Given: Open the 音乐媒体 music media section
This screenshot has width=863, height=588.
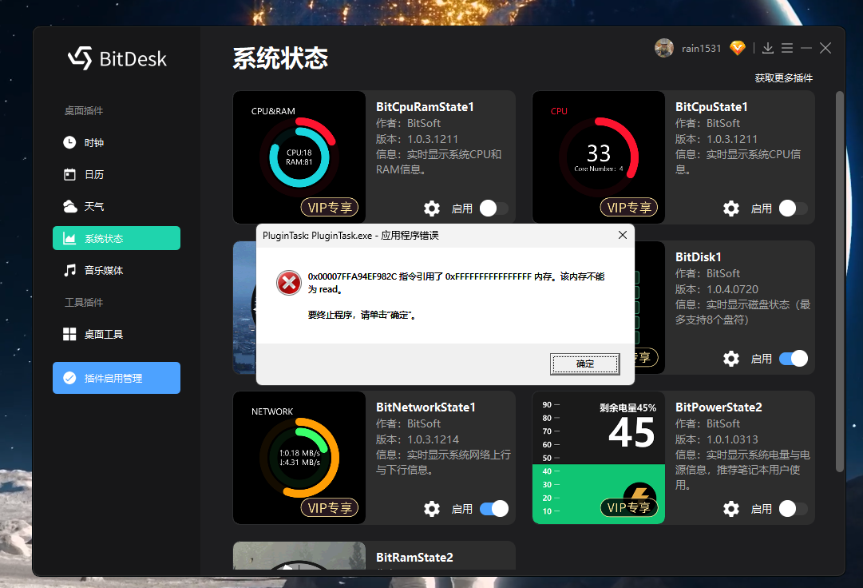Looking at the screenshot, I should click(116, 270).
